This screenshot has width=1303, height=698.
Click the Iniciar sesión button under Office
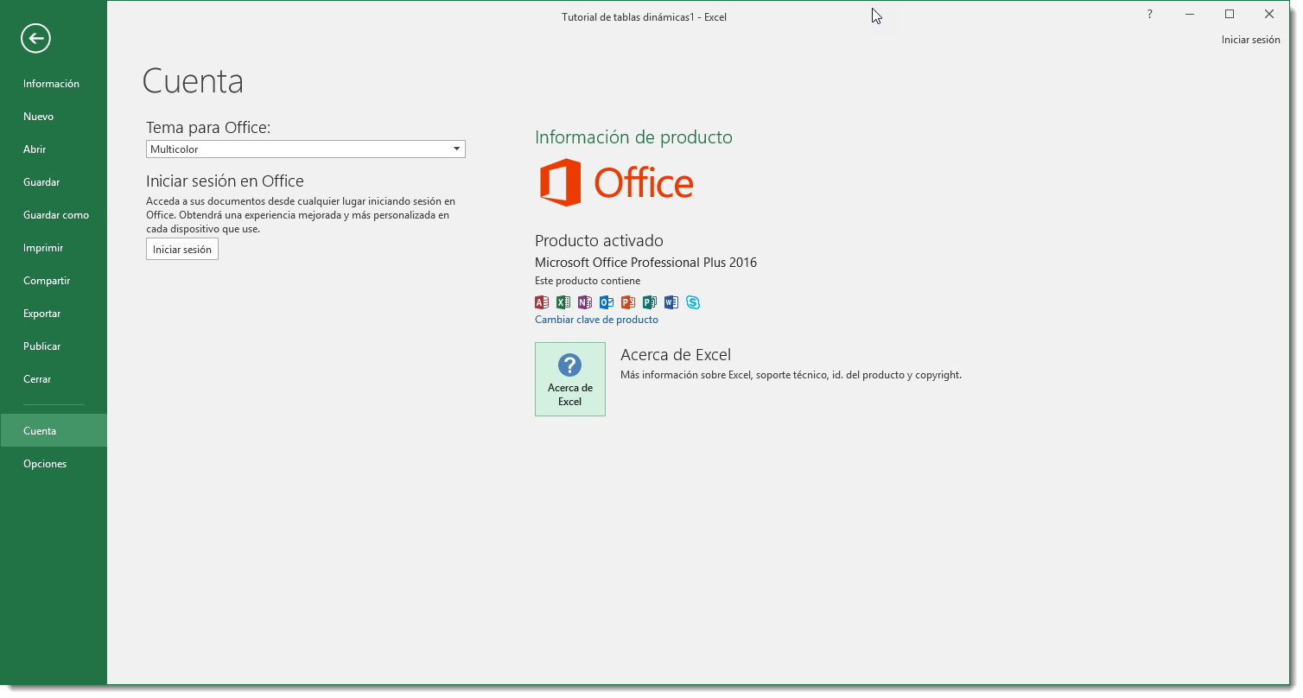[182, 249]
